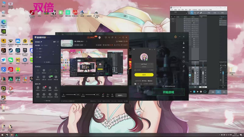The height and width of the screenshot is (137, 244).
Task: Toggle visibility of the second scene source row
Action: pos(53,51)
